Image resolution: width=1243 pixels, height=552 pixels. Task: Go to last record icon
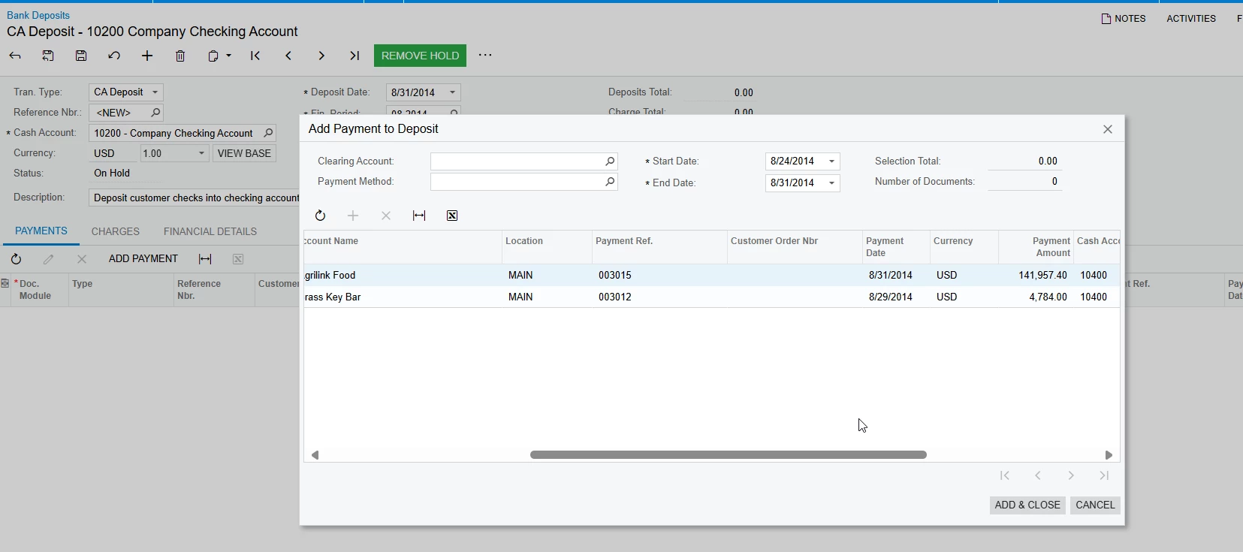click(354, 56)
